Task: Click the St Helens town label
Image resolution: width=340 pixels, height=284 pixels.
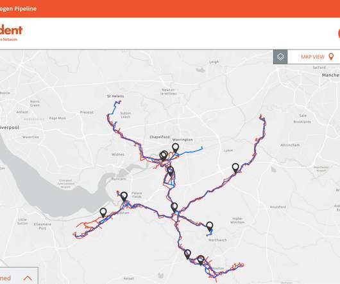Action: (115, 96)
